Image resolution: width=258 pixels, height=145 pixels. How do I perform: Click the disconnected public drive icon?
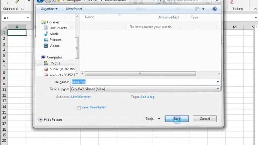(46, 69)
